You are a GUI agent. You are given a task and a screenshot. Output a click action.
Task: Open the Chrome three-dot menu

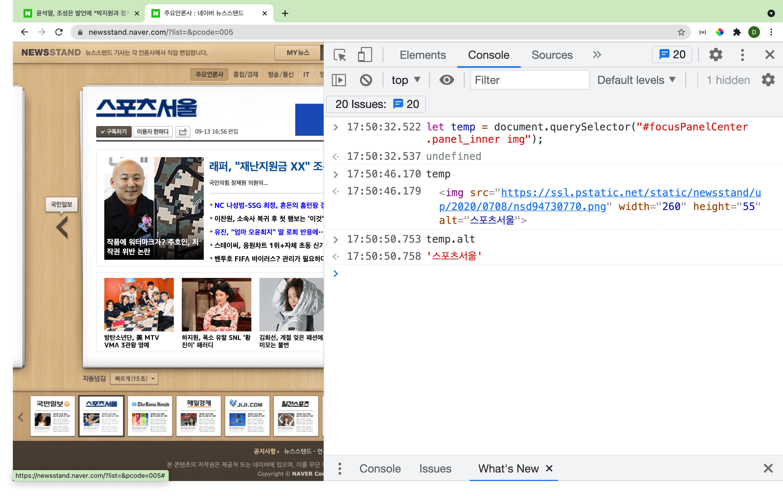coord(771,32)
